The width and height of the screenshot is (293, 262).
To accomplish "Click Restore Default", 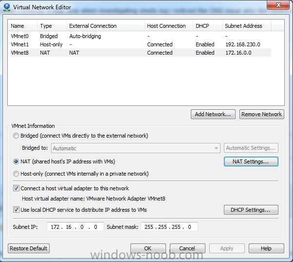I will [29, 248].
